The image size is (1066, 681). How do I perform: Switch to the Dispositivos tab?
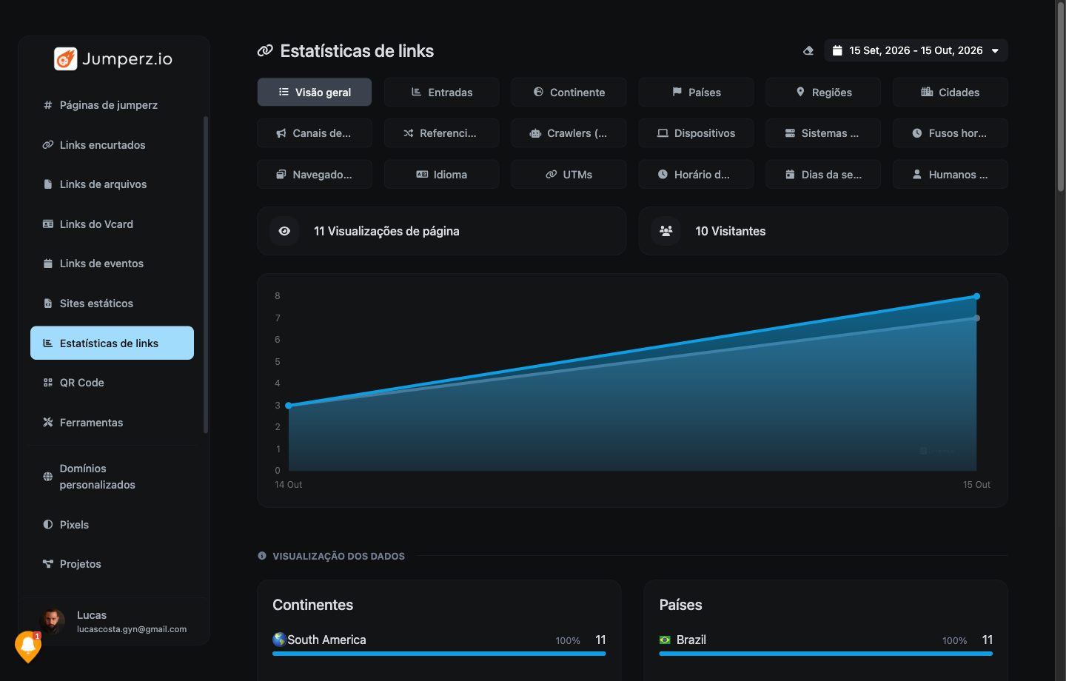point(696,133)
